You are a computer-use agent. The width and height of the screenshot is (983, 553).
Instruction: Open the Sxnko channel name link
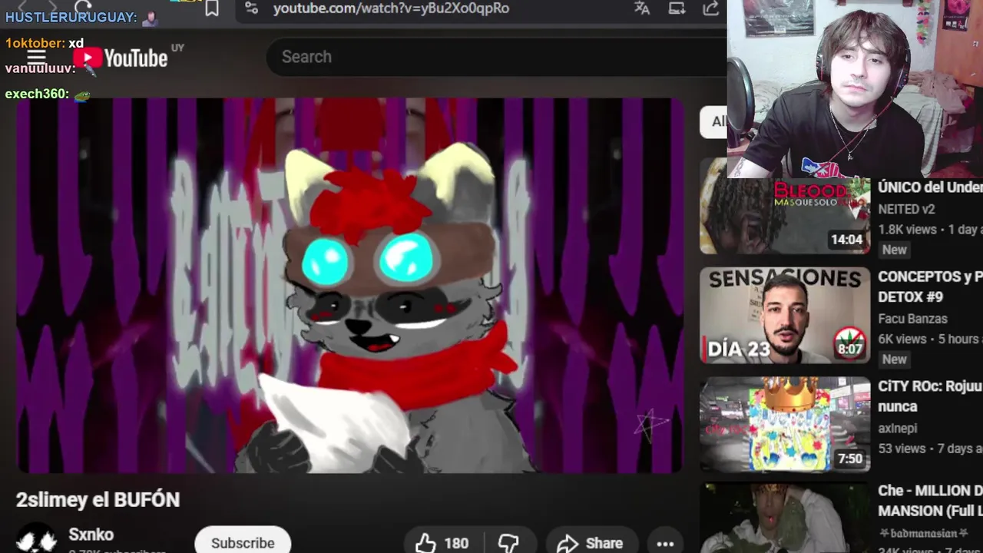point(91,535)
